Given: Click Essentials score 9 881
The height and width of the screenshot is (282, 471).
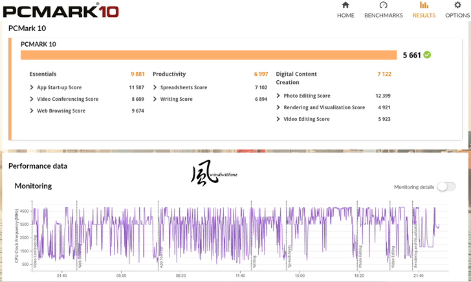Looking at the screenshot, I should pos(138,74).
